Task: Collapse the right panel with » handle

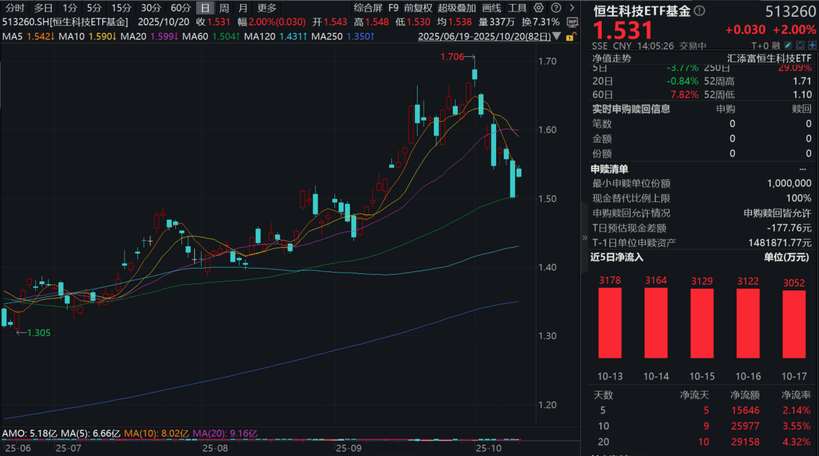Action: 585,238
